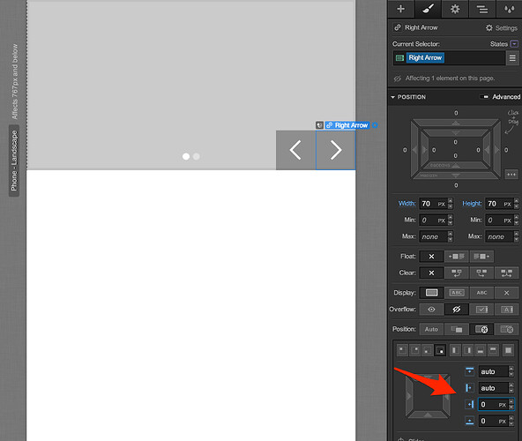Open the Interactions droplets tab
The height and width of the screenshot is (441, 522).
(509, 9)
